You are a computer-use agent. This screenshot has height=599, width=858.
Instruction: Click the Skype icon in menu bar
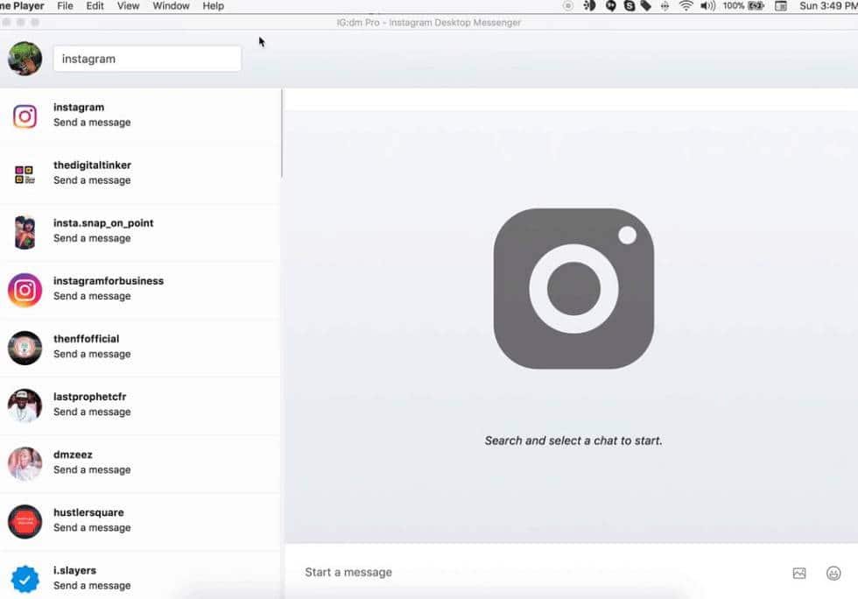629,6
